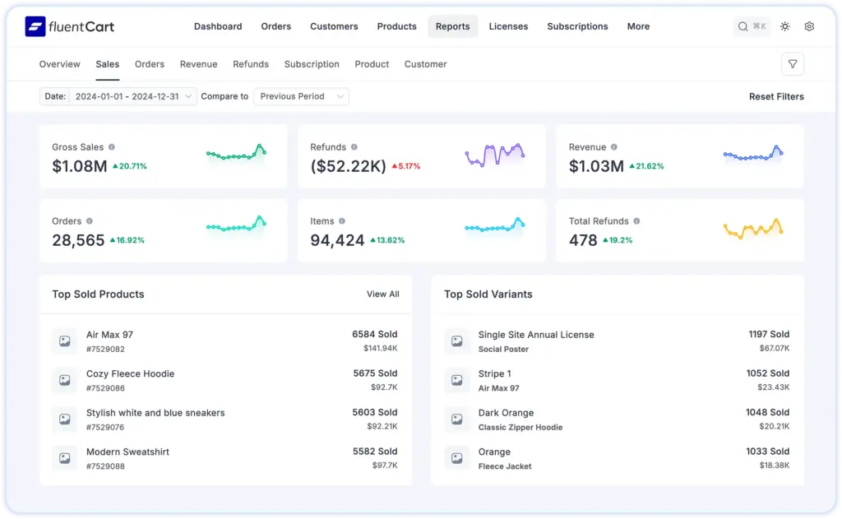Viewport: 842px width, 519px height.
Task: Click Reset Filters
Action: [776, 96]
